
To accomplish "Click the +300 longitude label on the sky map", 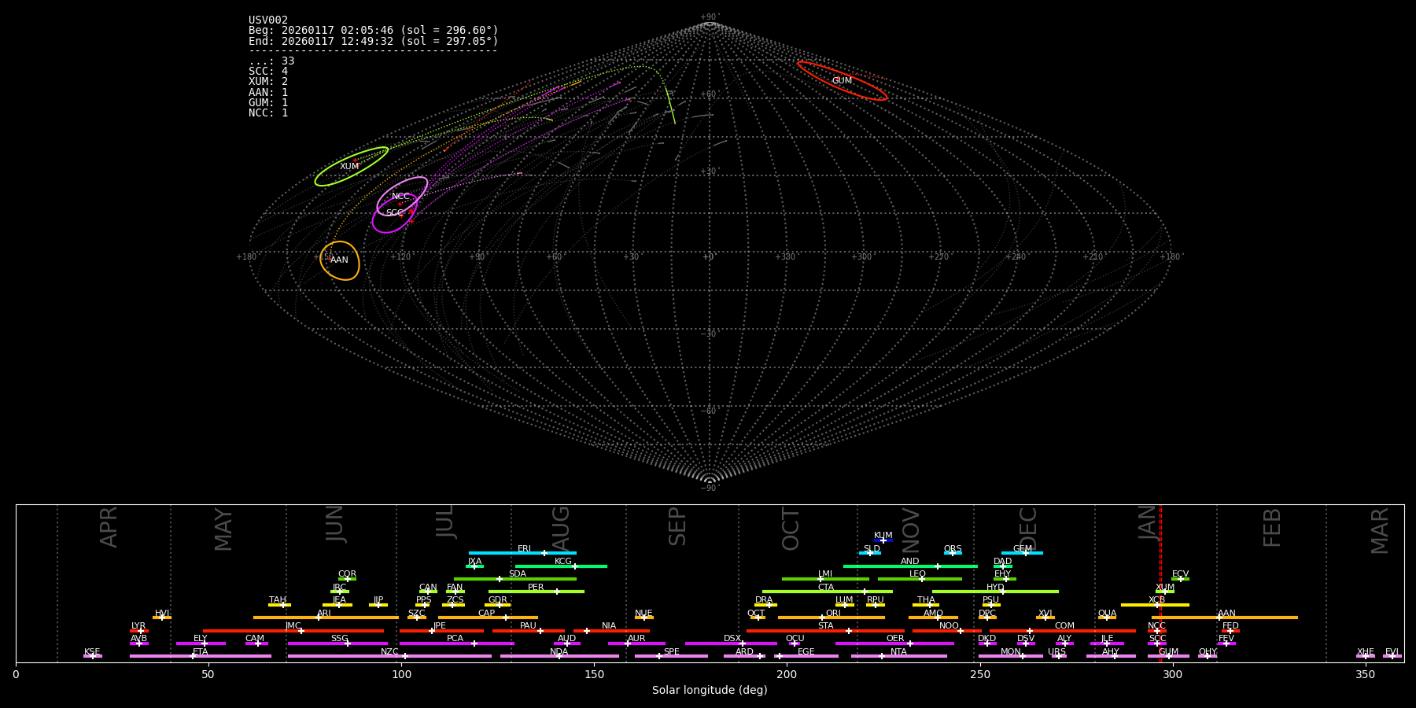I will pos(861,257).
